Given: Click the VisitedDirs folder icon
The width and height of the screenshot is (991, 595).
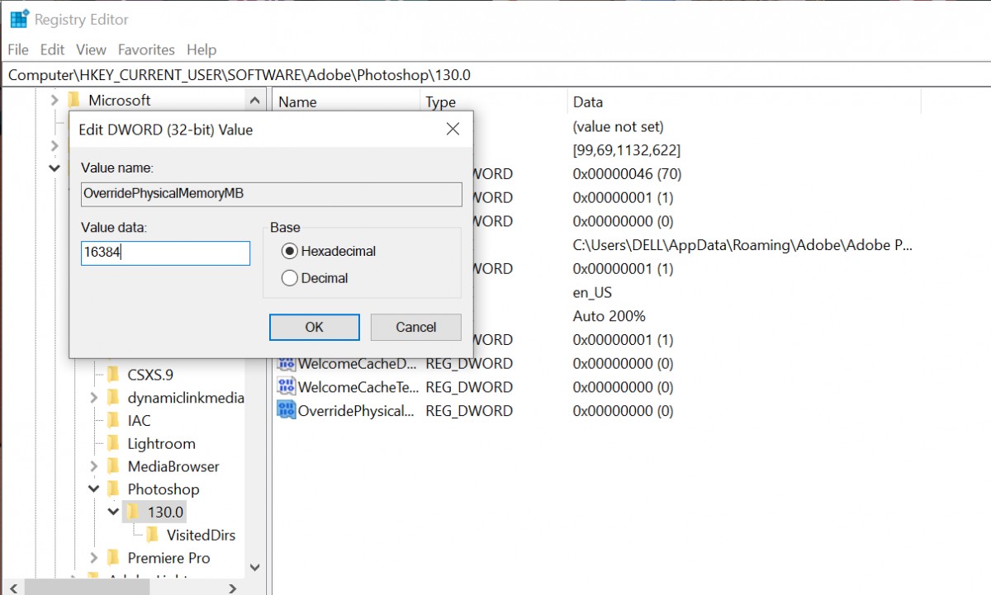Looking at the screenshot, I should [153, 536].
